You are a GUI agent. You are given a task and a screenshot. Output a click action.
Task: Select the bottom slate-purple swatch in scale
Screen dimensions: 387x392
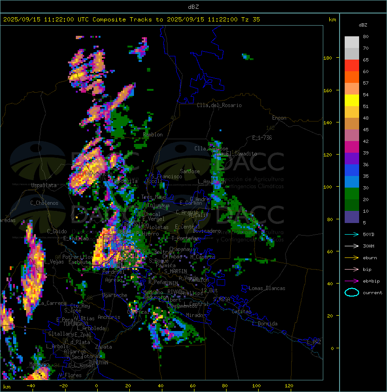click(352, 217)
